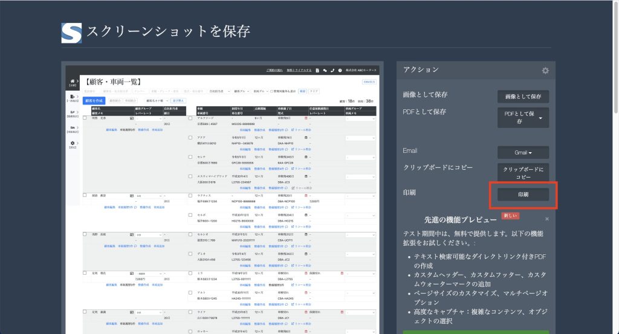Viewport: 619px width, 334px height.
Task: Open settings gear in the アクション panel
Action: tap(545, 71)
